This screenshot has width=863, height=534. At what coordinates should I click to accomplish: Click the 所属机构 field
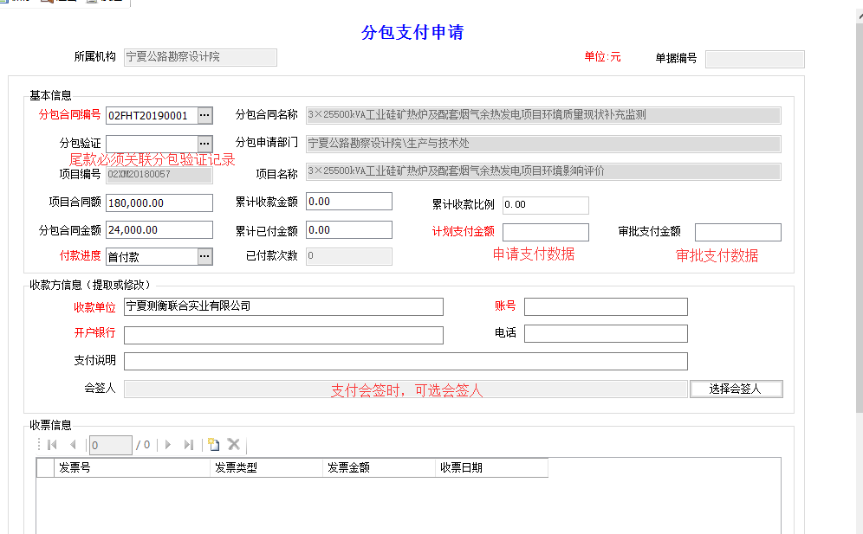click(200, 57)
